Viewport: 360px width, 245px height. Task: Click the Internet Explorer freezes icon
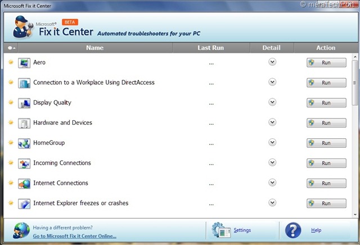pos(24,204)
